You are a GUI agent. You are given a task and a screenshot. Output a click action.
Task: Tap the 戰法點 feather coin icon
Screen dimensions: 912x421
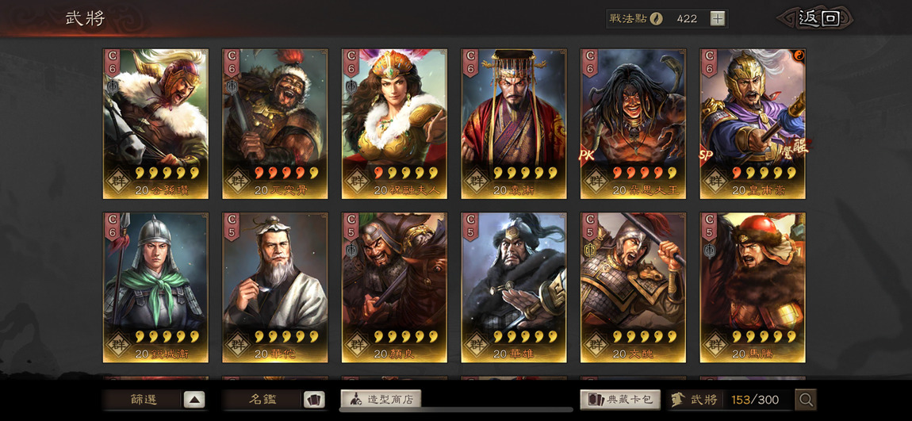pyautogui.click(x=656, y=18)
